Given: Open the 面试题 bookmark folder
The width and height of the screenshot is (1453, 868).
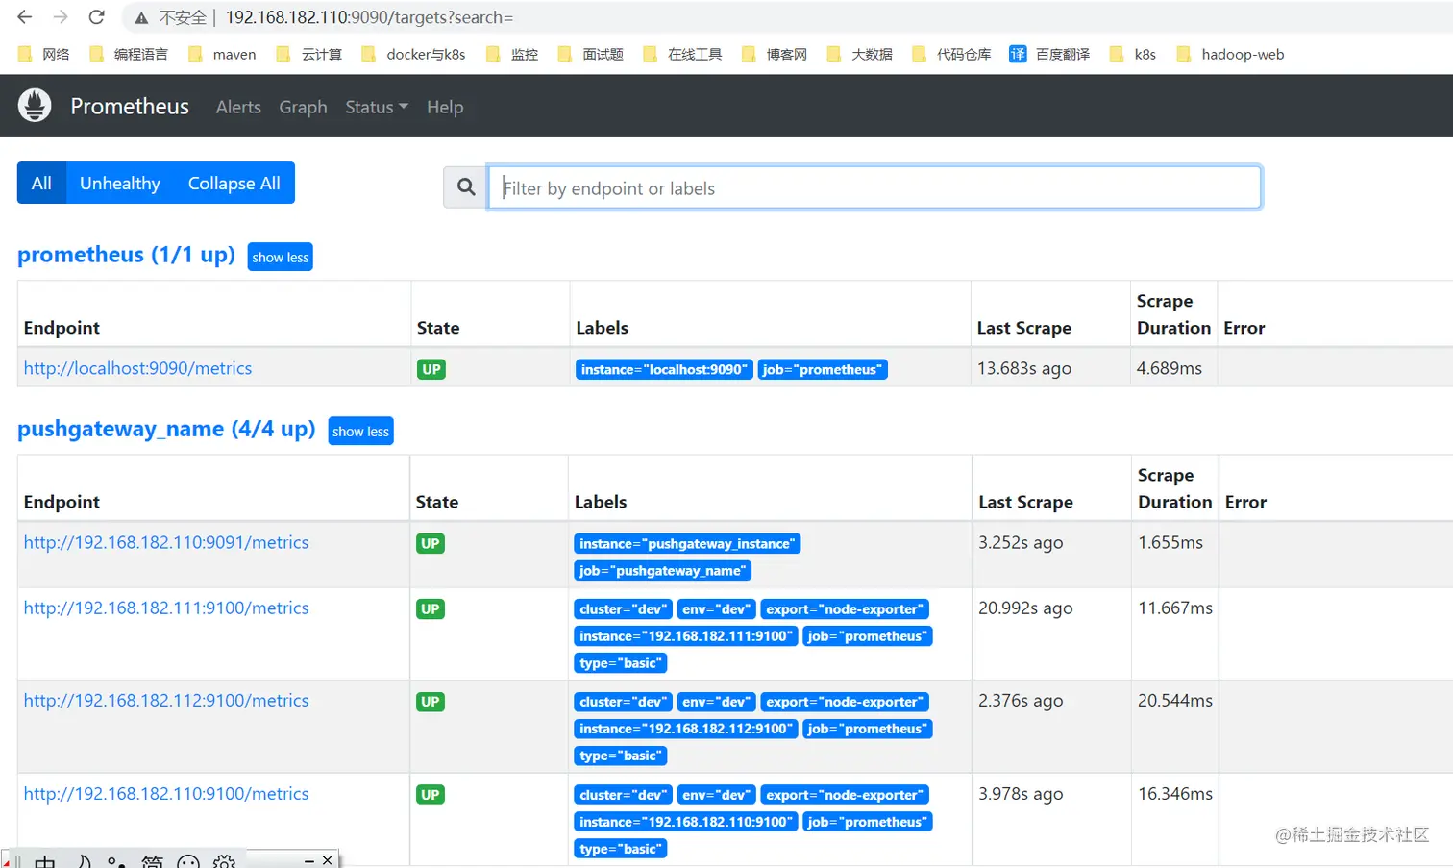Looking at the screenshot, I should click(590, 54).
